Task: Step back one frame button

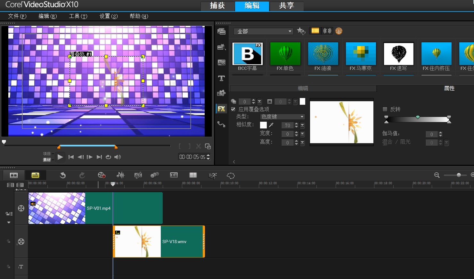Action: click(x=80, y=157)
